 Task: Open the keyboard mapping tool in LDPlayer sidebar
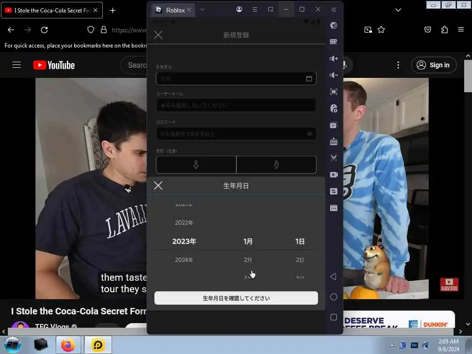click(334, 41)
